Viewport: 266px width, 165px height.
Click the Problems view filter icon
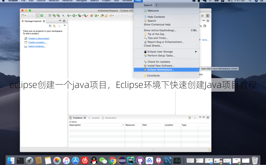click(190, 118)
